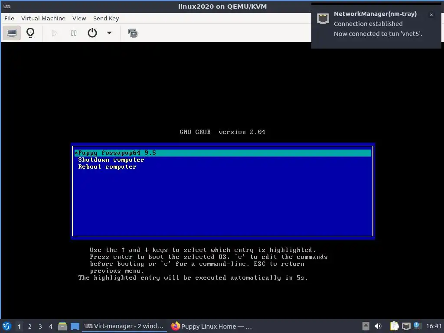
Task: Click 'Now connected to tun vnet5' text
Action: 378,34
